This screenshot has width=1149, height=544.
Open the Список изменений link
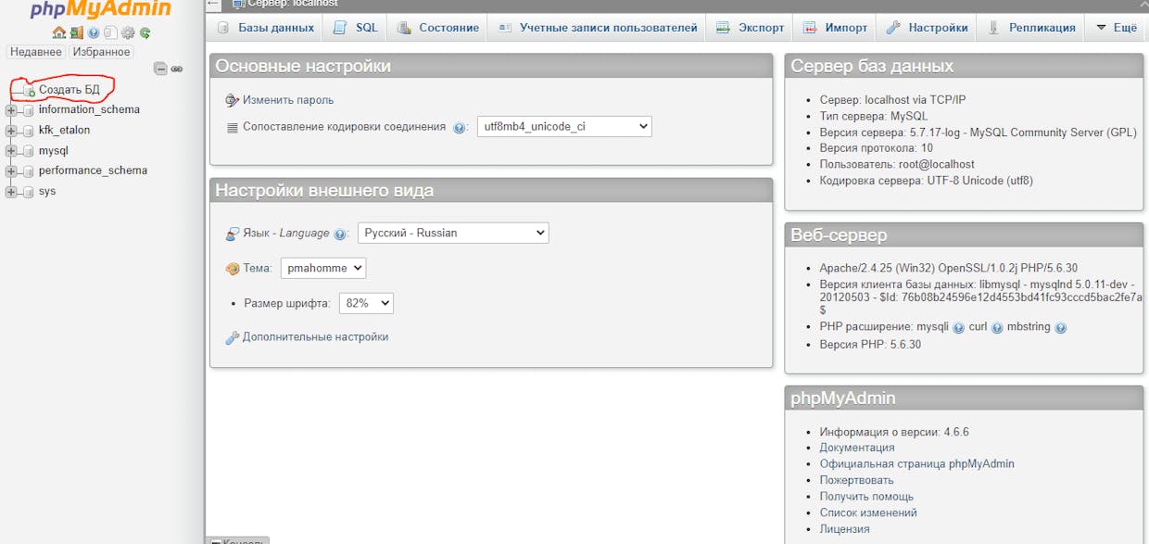[x=868, y=513]
